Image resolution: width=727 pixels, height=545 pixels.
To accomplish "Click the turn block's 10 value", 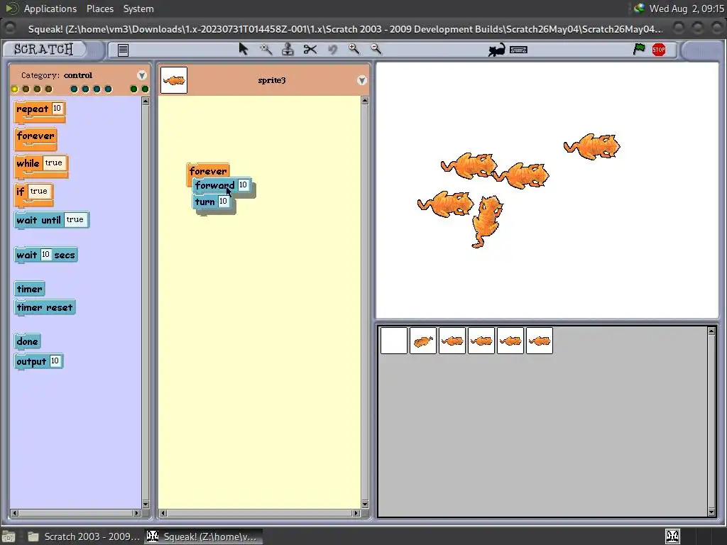I will tap(223, 201).
